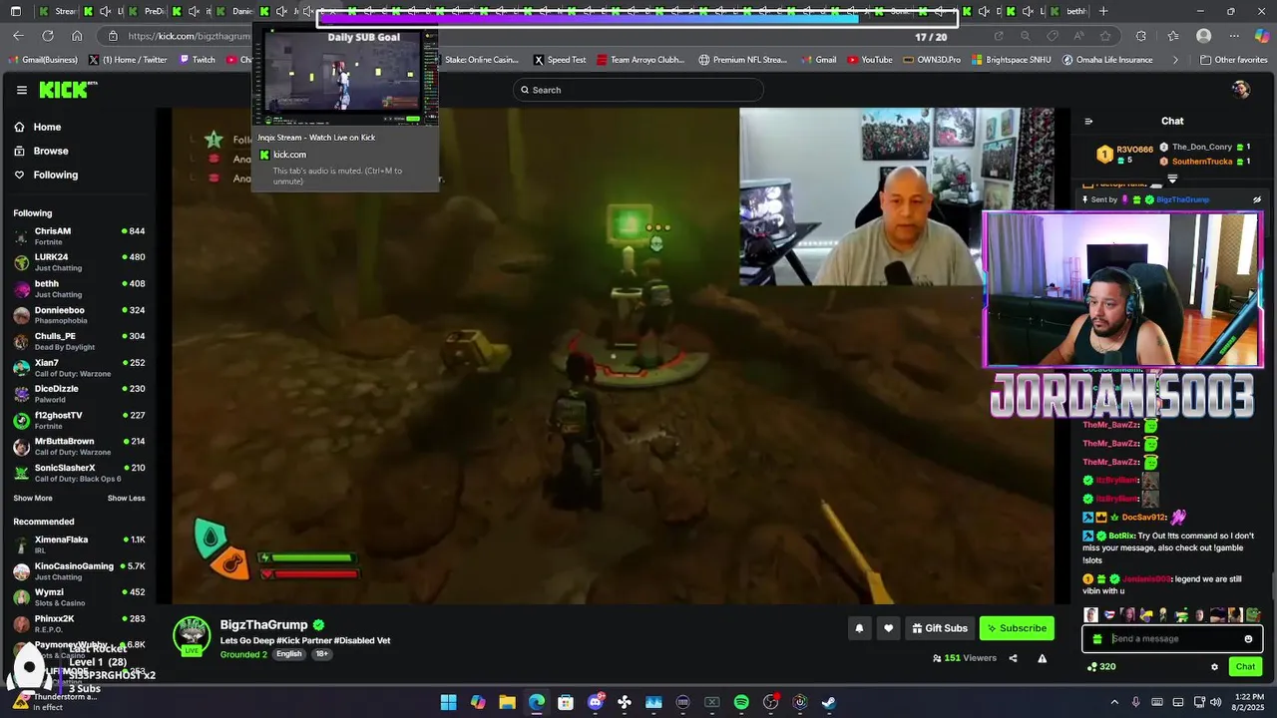Click the browser address bar URL
Screen dimensions: 1277x718
point(190,36)
